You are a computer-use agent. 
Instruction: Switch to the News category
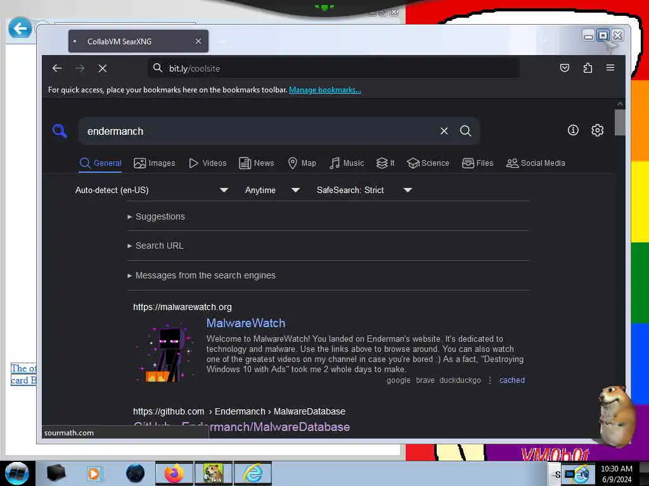pos(257,163)
